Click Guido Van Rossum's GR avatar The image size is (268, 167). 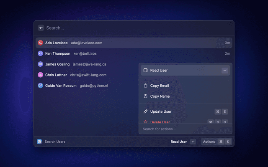click(x=40, y=85)
